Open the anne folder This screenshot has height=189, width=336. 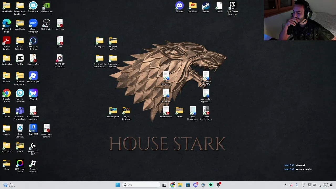pyautogui.click(x=180, y=112)
